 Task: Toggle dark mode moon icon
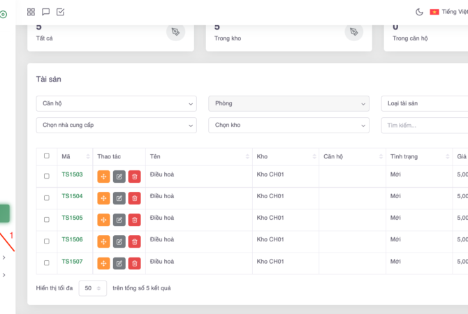[419, 12]
